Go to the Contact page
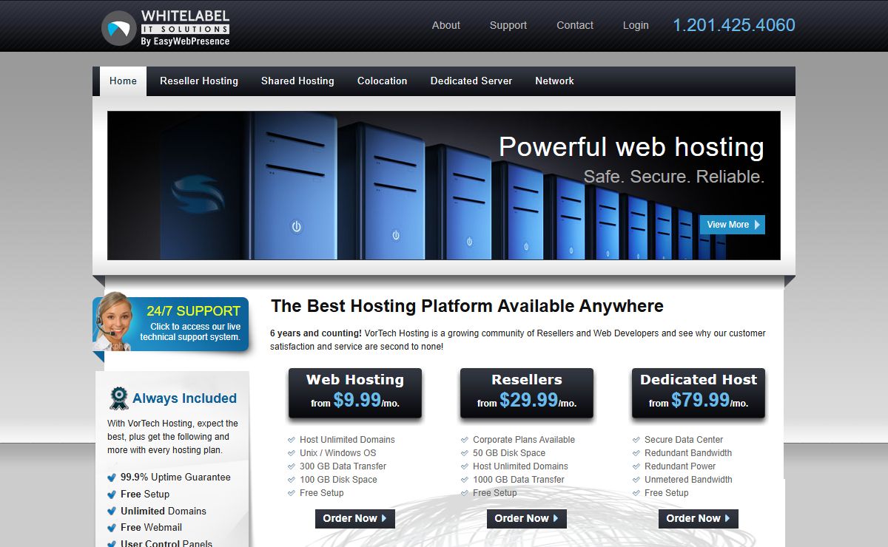 pos(575,25)
